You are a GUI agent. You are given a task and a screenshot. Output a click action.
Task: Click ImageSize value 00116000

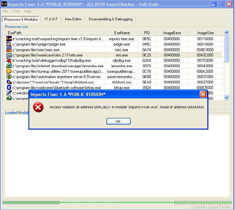click(205, 39)
